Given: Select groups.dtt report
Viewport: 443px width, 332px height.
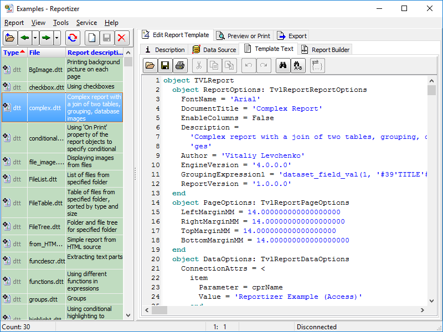Looking at the screenshot, I should [63, 299].
